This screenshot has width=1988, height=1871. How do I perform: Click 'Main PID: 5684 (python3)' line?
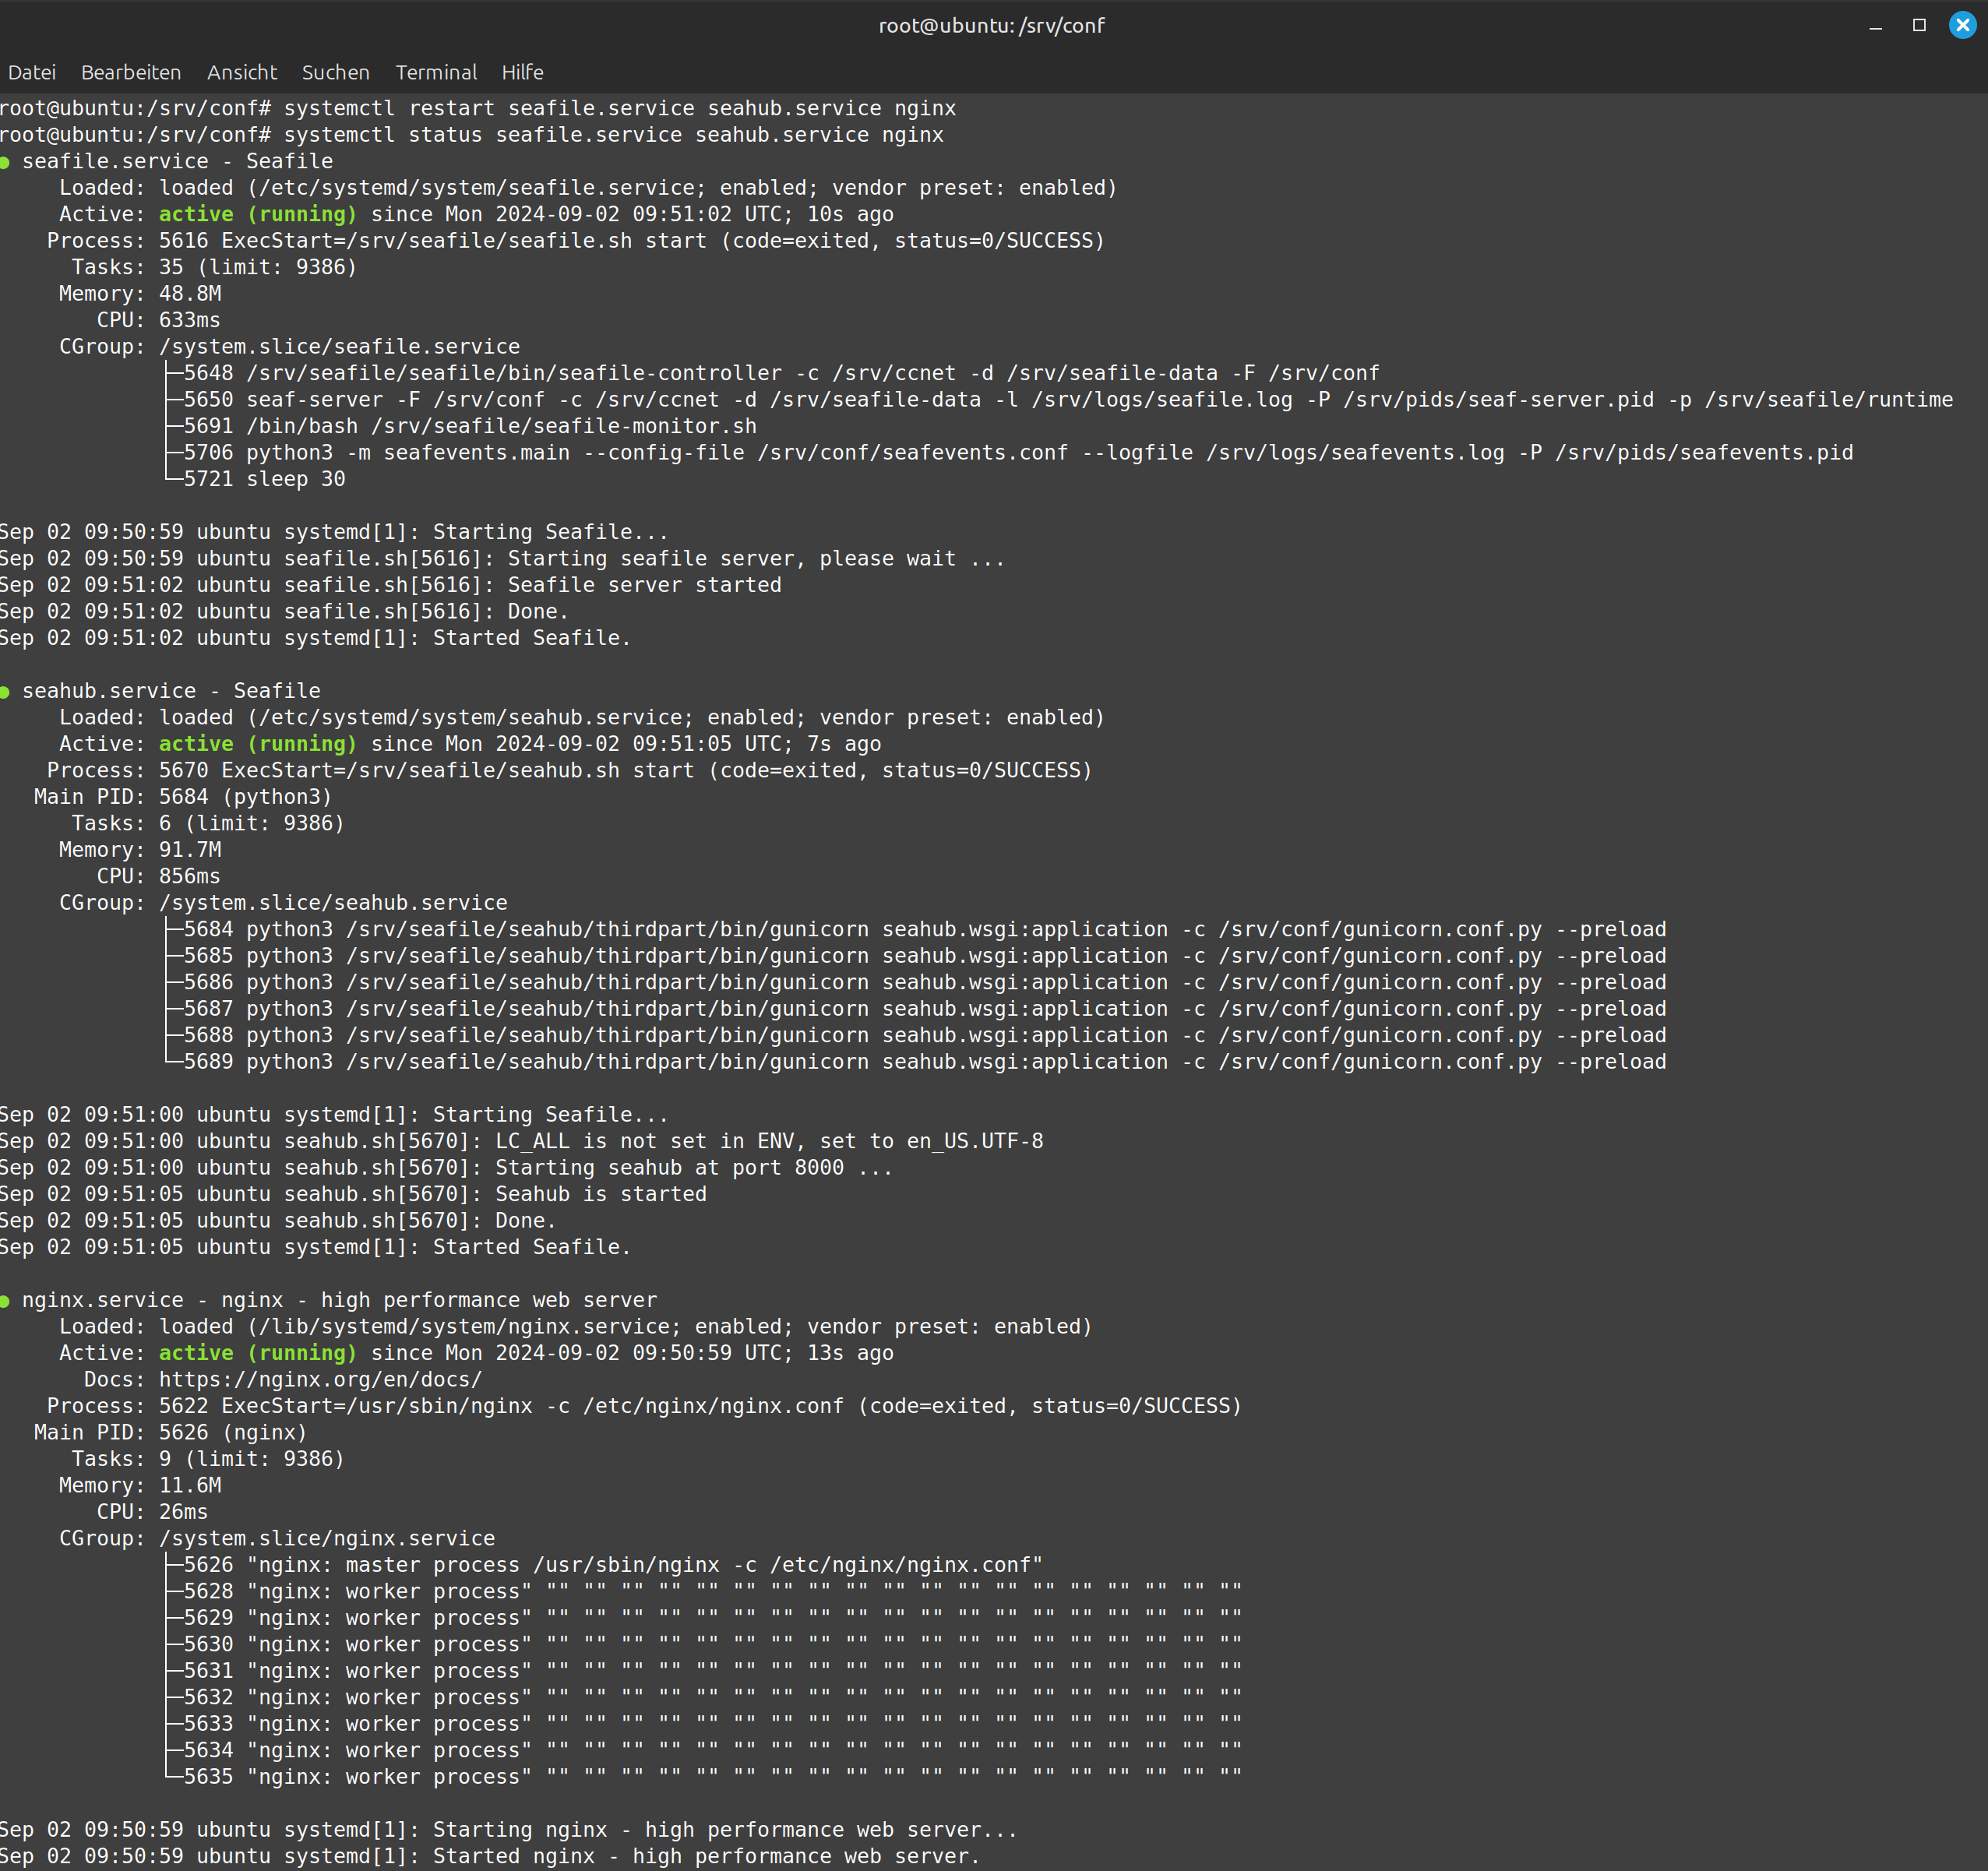[183, 797]
